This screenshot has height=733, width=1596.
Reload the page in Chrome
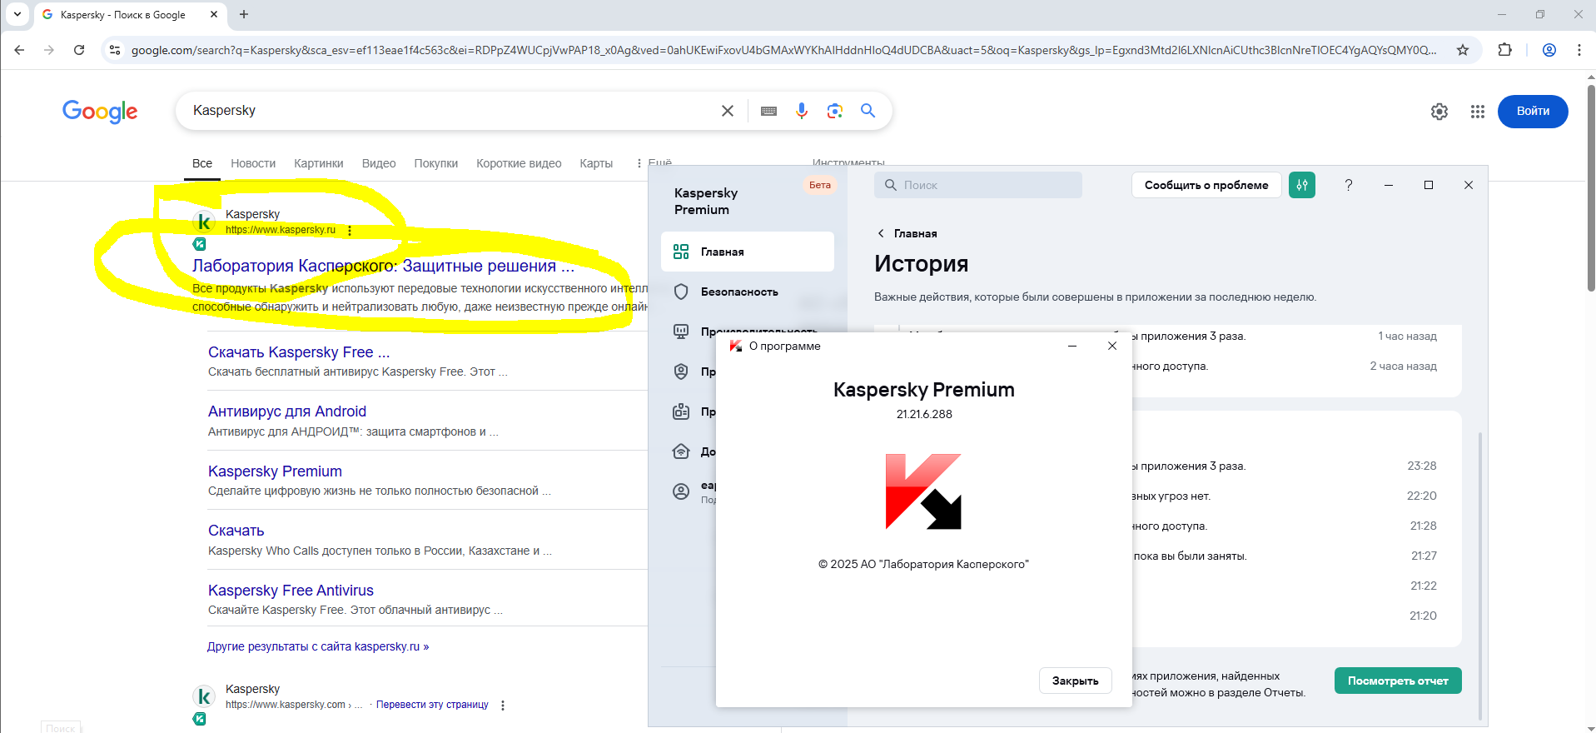tap(79, 50)
